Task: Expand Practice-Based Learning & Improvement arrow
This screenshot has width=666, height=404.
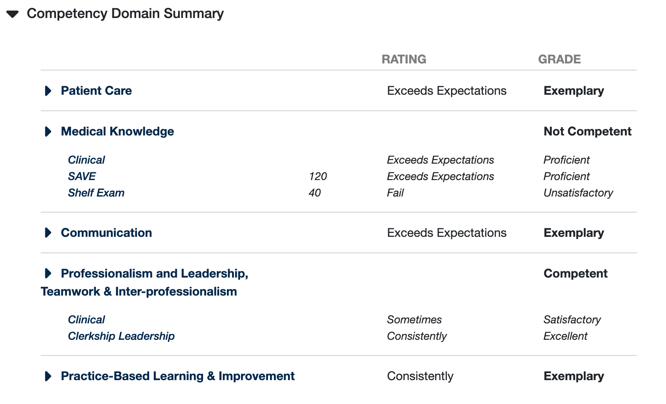Action: [x=48, y=376]
